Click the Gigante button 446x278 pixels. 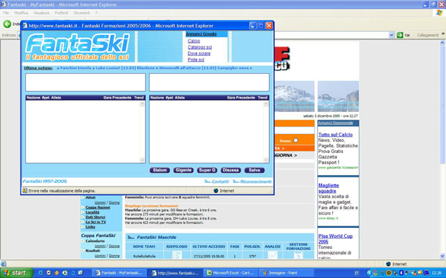pos(183,170)
